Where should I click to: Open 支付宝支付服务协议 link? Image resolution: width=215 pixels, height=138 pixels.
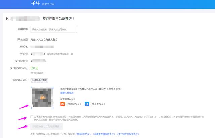tap(128, 134)
